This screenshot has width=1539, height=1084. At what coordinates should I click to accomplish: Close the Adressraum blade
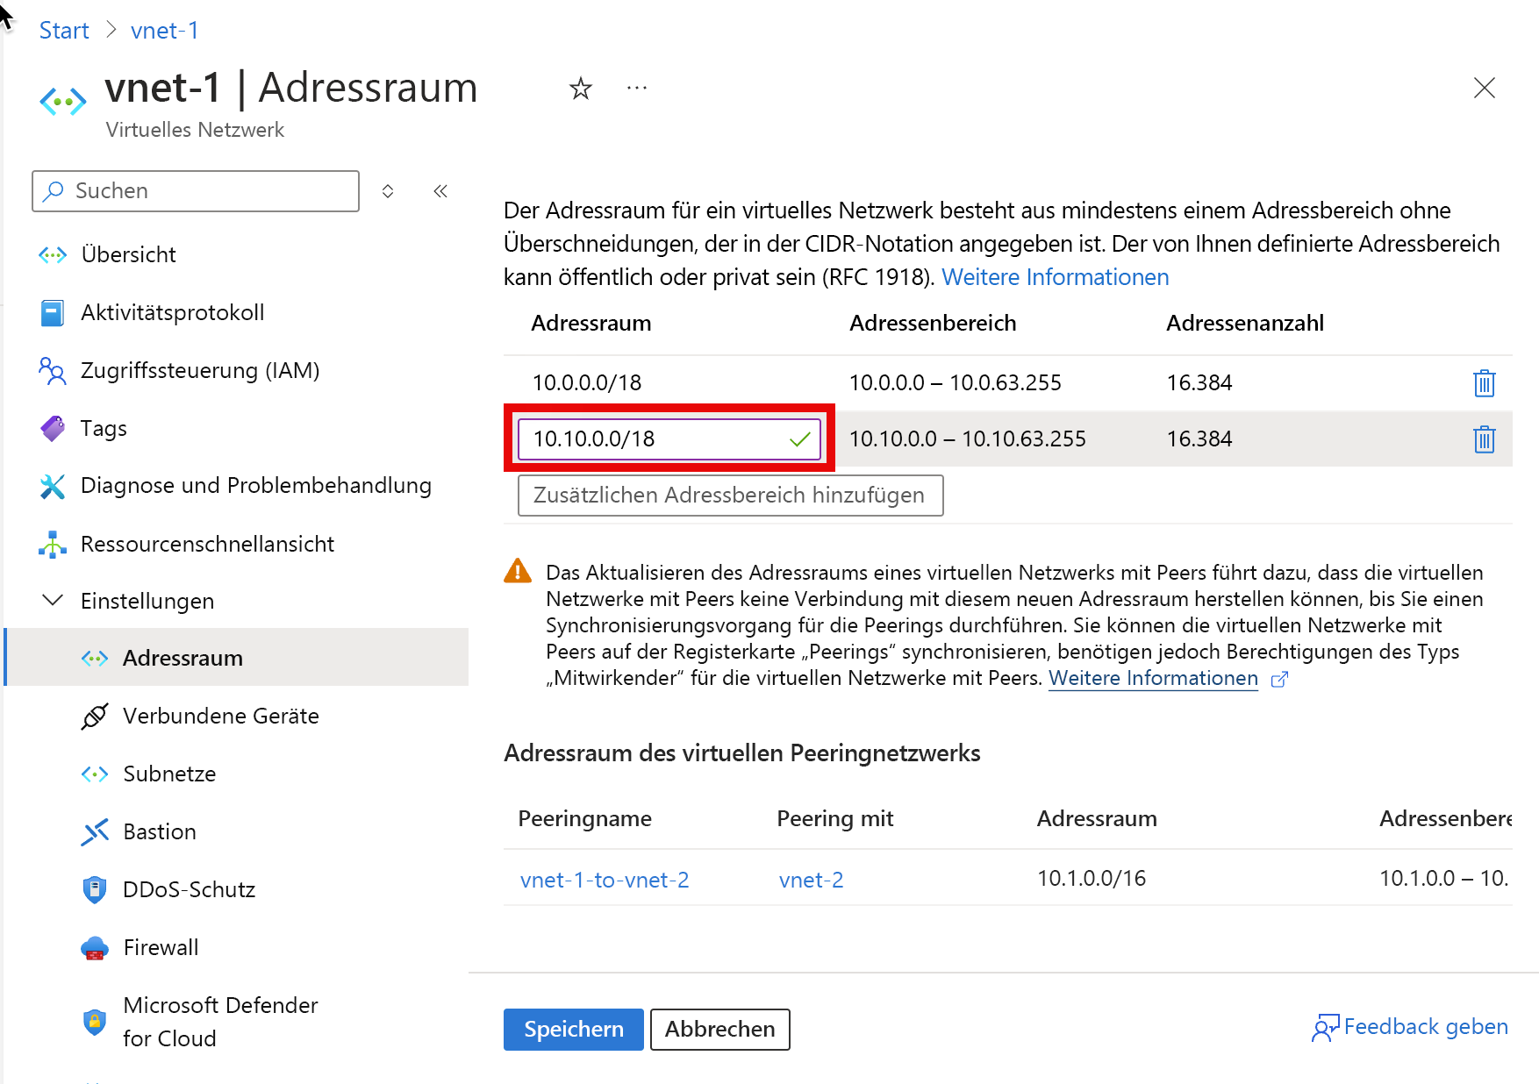pyautogui.click(x=1484, y=88)
